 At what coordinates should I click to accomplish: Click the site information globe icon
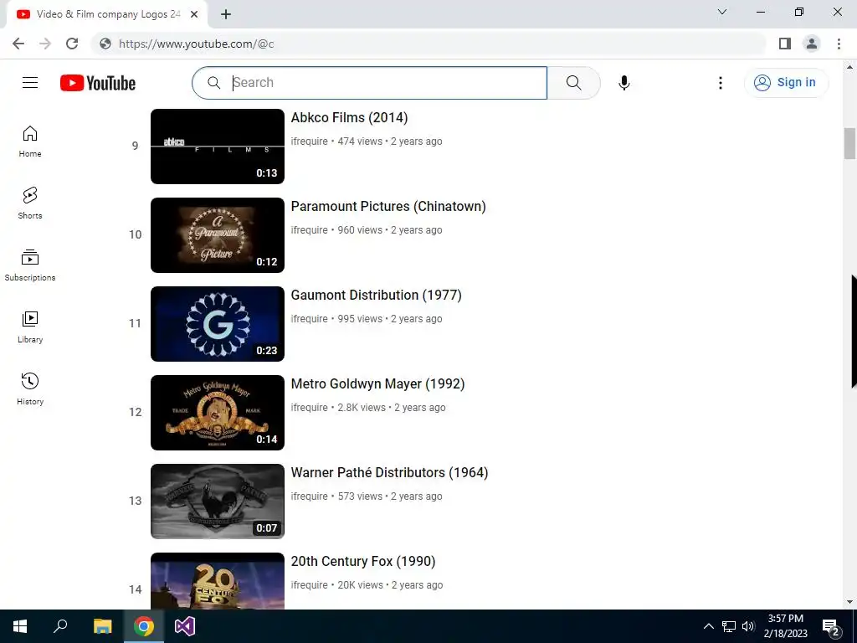(x=105, y=44)
